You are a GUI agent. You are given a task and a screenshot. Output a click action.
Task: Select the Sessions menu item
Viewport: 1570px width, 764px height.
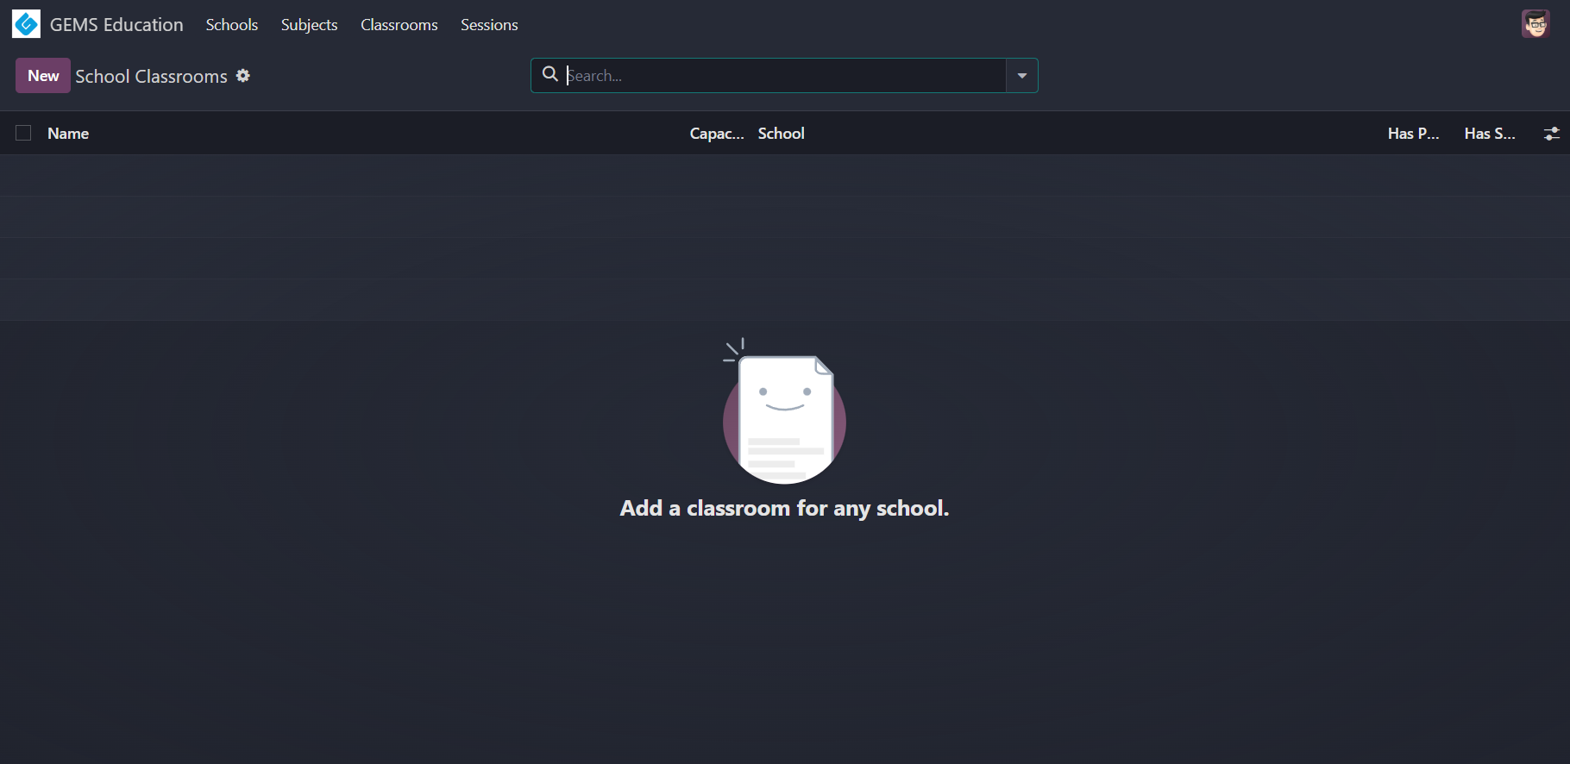point(489,25)
